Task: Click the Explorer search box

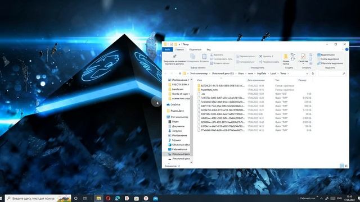Action: 332,74
